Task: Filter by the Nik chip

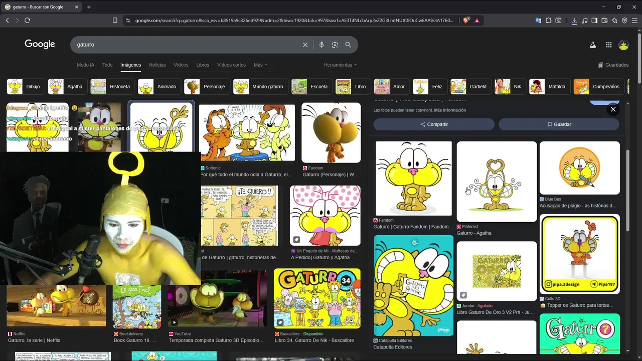Action: 510,86
